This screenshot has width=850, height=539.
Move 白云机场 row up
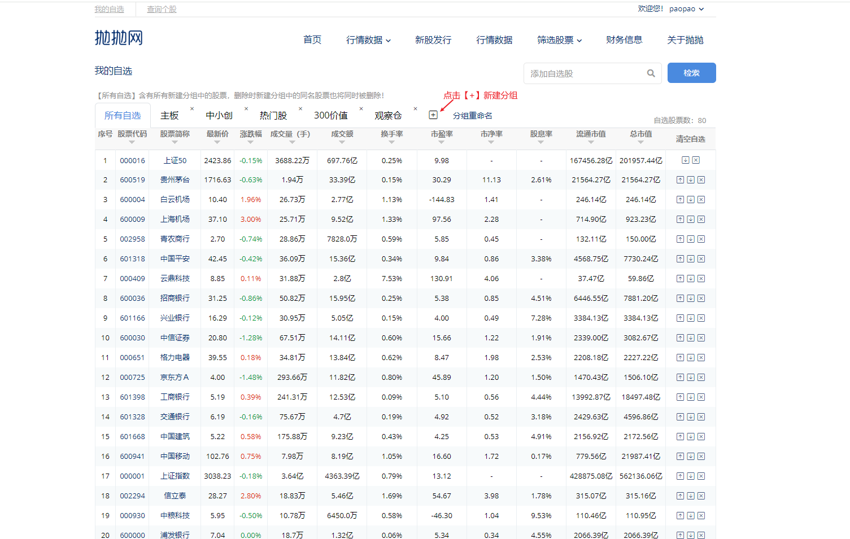click(680, 200)
